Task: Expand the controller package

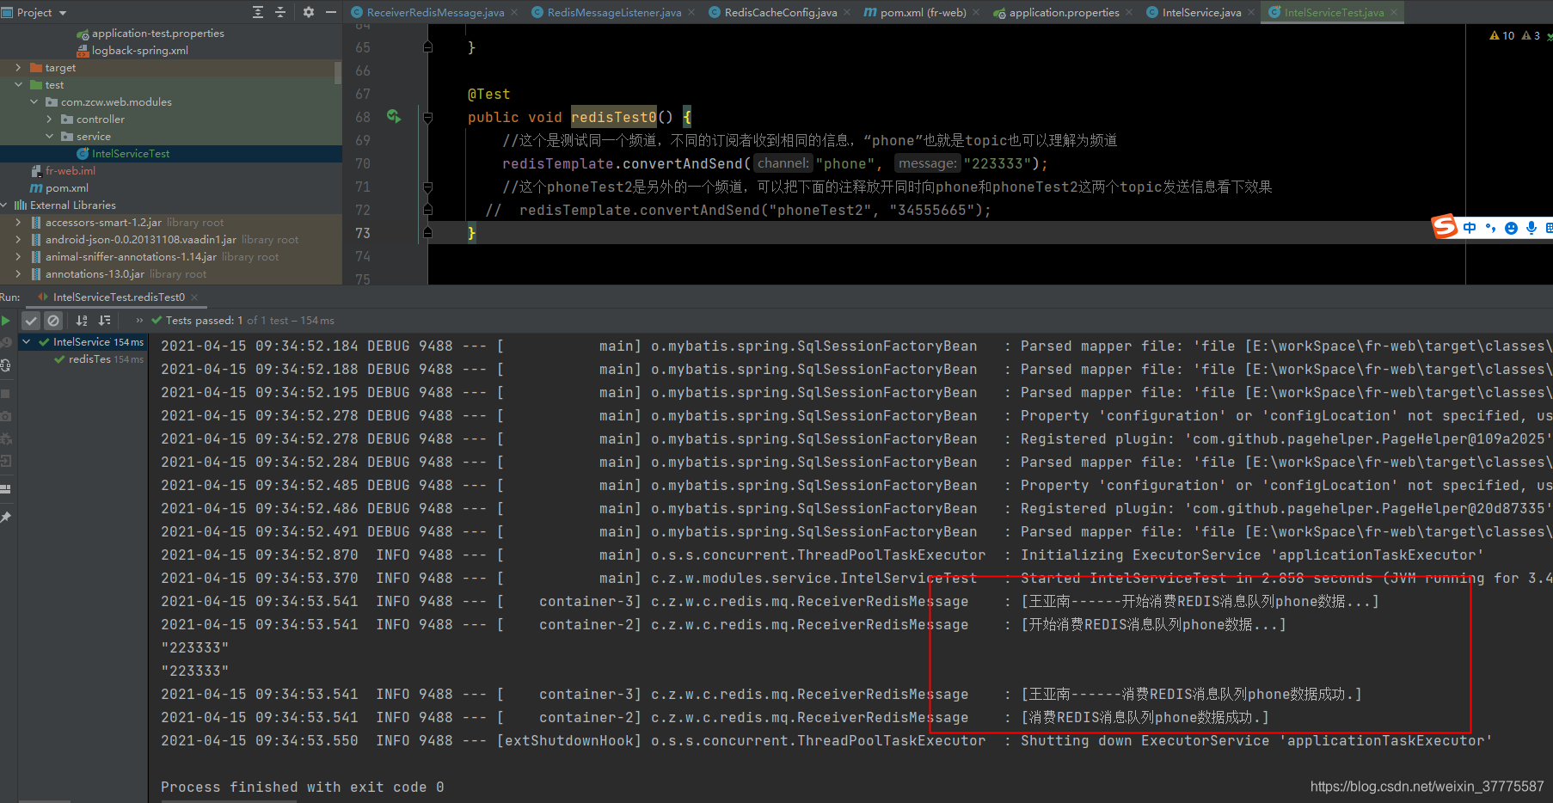Action: click(x=49, y=119)
